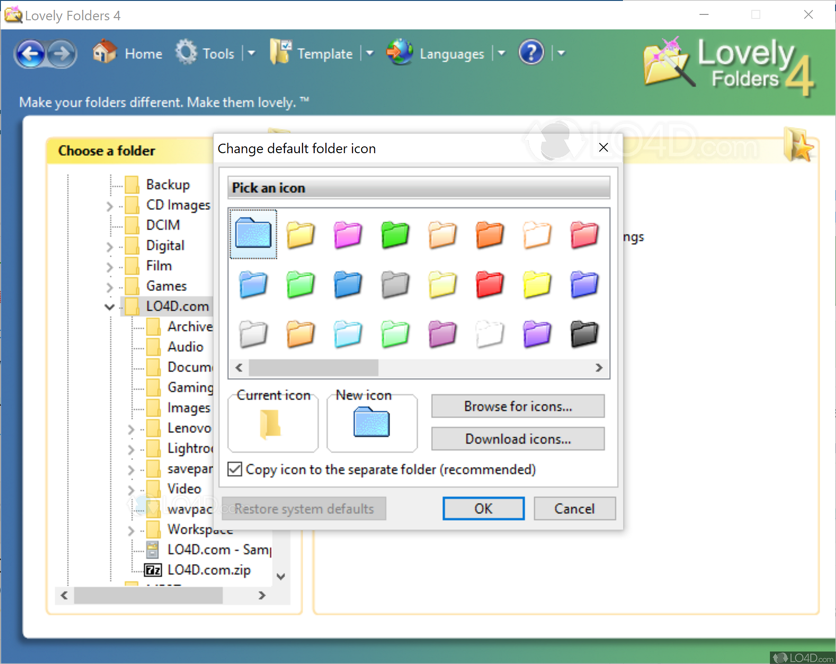Select the solid red folder swatch

pos(489,285)
